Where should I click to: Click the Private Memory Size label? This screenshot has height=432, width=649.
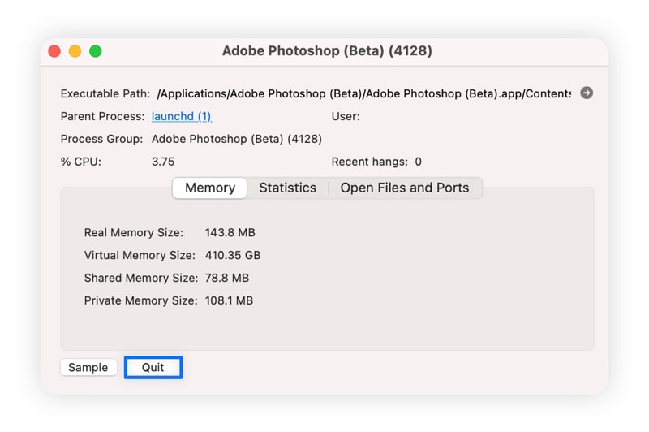[140, 300]
